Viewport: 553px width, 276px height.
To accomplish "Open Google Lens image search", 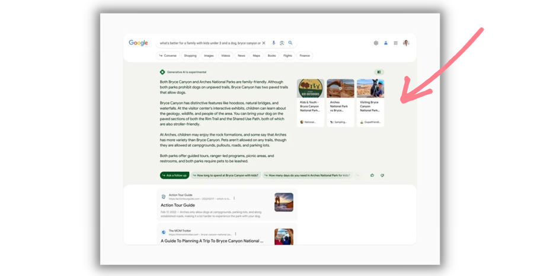I will 282,43.
